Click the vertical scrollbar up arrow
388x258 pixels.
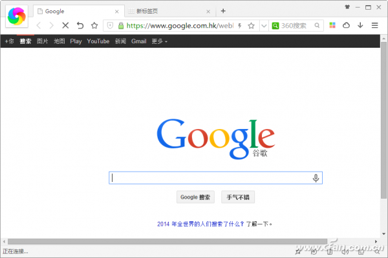383,39
